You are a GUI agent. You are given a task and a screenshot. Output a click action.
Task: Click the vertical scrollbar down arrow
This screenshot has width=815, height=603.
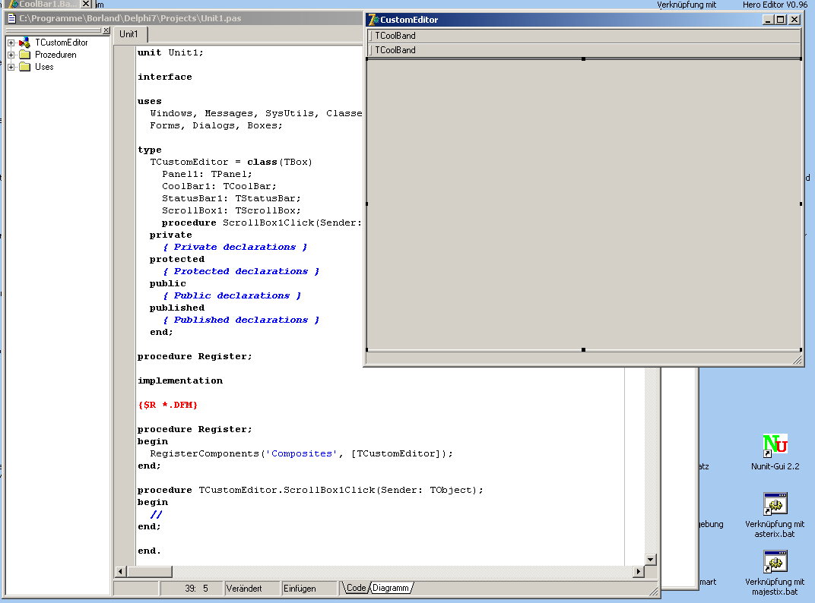[650, 560]
